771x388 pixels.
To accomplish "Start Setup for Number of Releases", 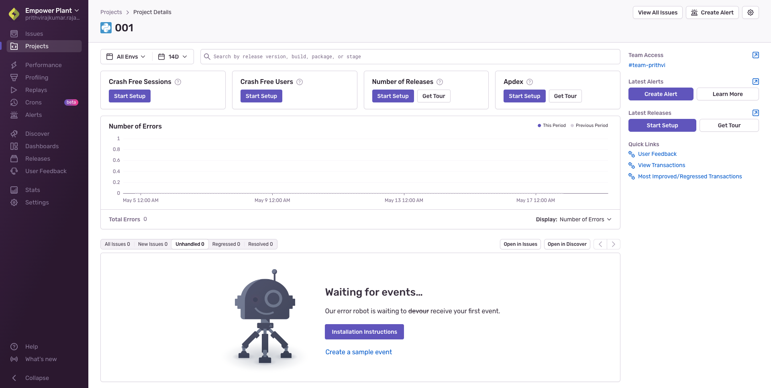I will coord(393,96).
